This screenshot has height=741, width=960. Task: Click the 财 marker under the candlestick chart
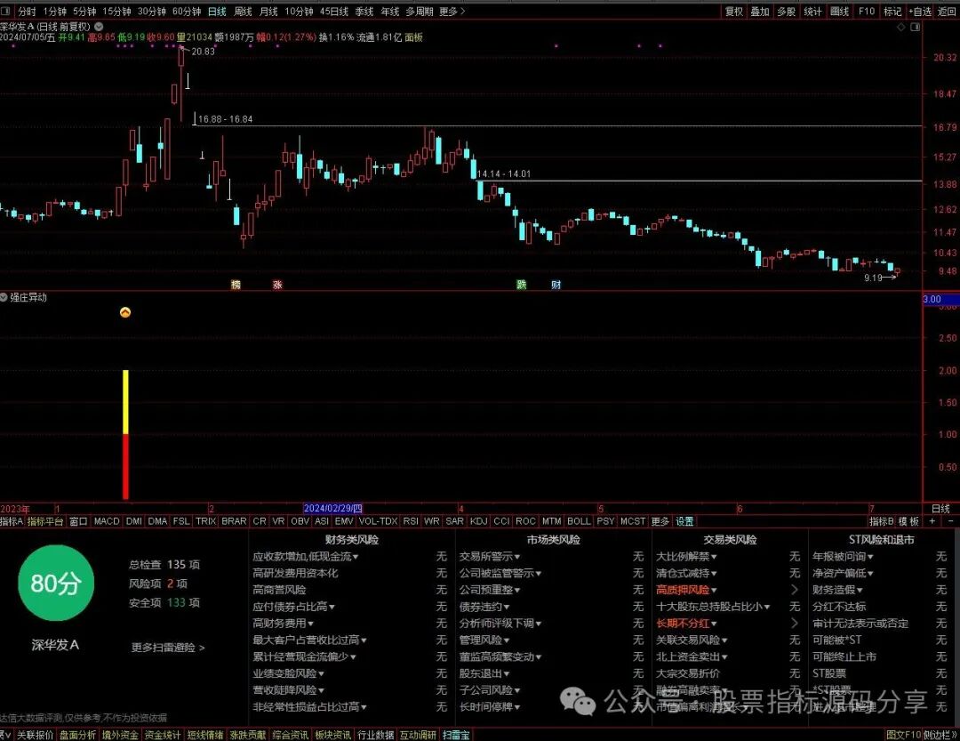coord(556,285)
